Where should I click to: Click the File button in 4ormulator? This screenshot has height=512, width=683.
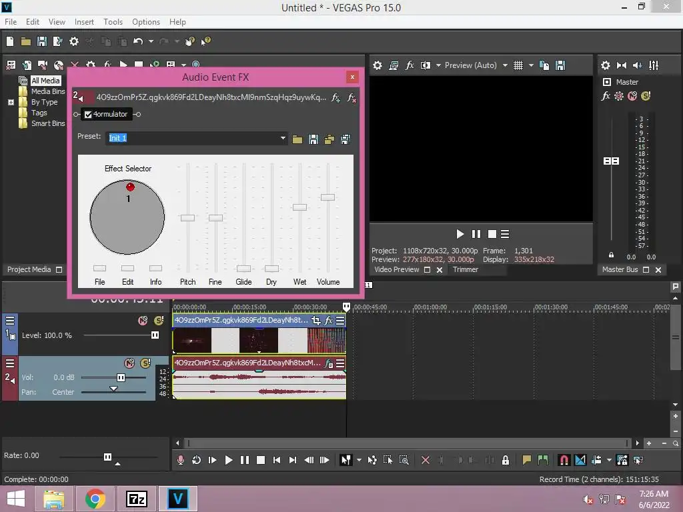pos(100,268)
